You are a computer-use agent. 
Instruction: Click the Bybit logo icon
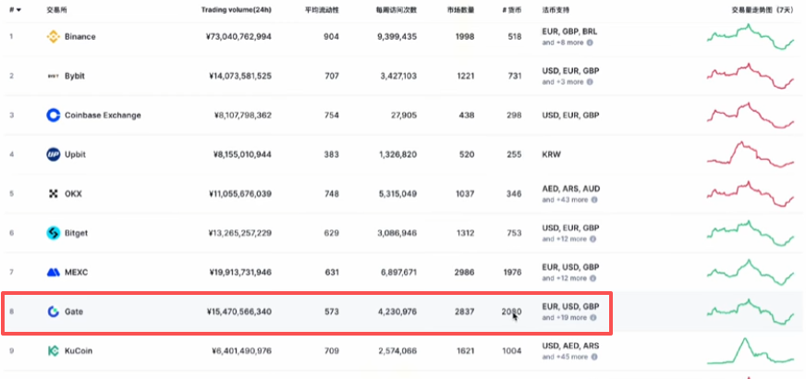tap(54, 76)
